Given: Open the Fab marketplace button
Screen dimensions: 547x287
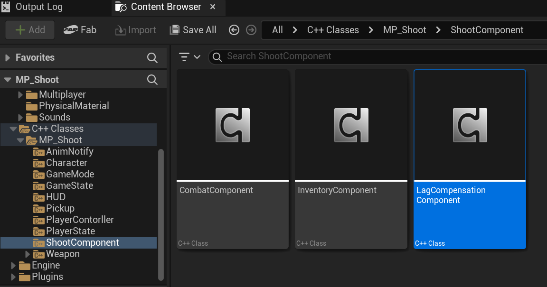Looking at the screenshot, I should pos(80,30).
